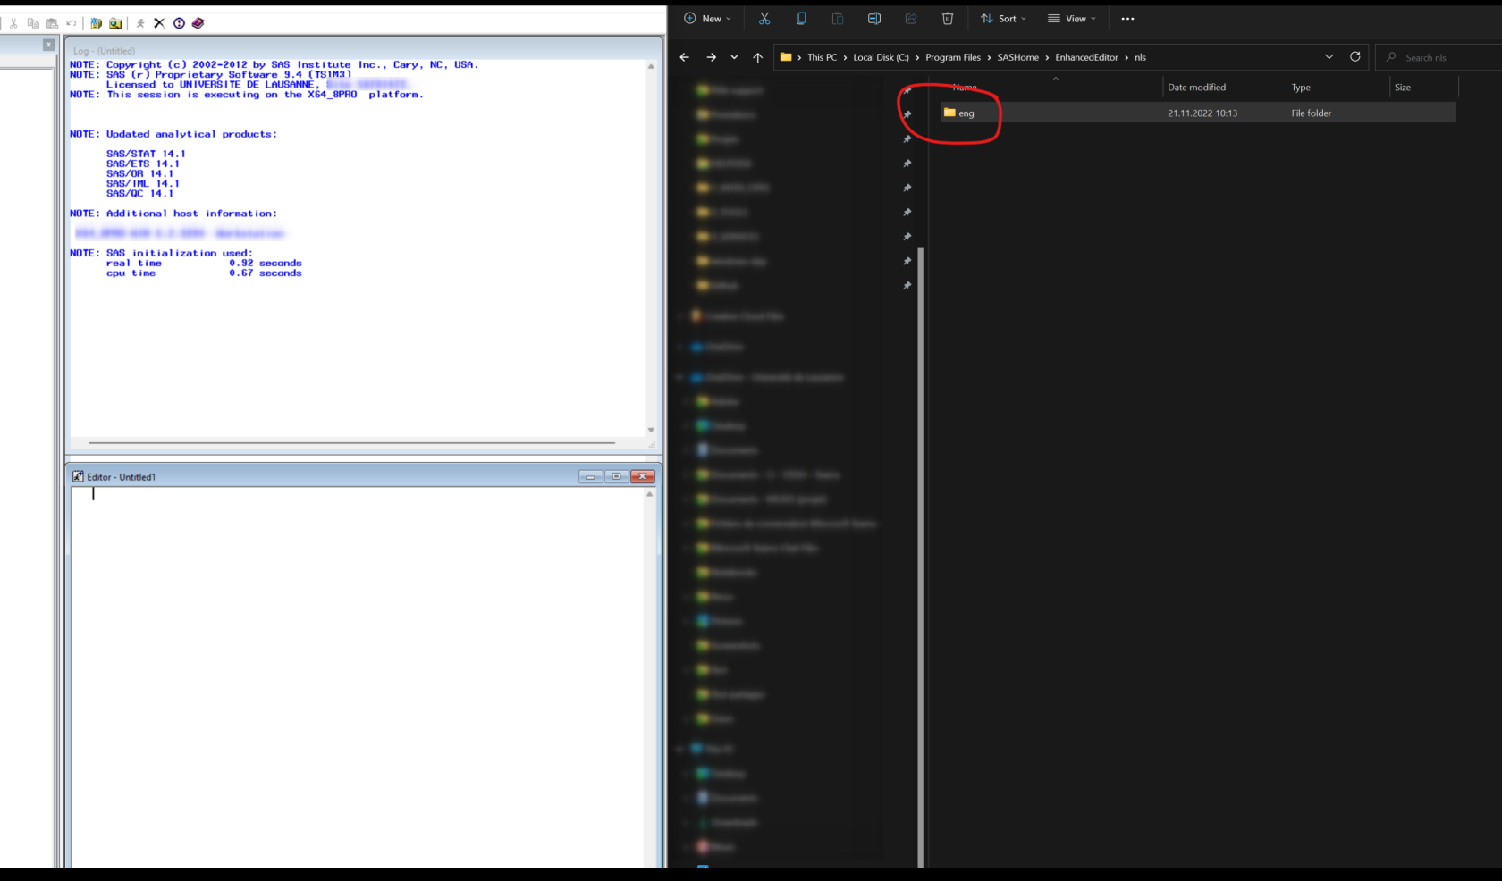
Task: Click the Copy icon in File Explorer toolbar
Action: [x=801, y=19]
